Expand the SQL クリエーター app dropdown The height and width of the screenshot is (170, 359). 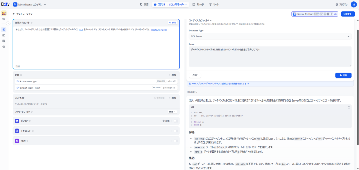coord(178,4)
